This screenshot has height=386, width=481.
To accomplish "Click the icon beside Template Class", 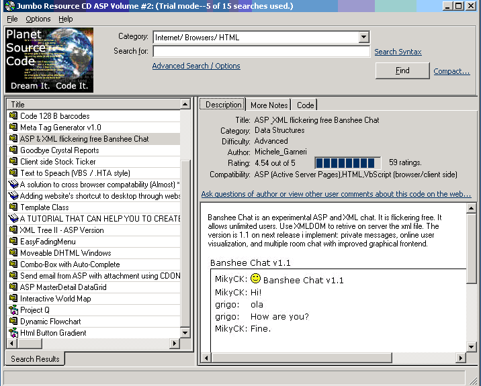I will coord(13,207).
